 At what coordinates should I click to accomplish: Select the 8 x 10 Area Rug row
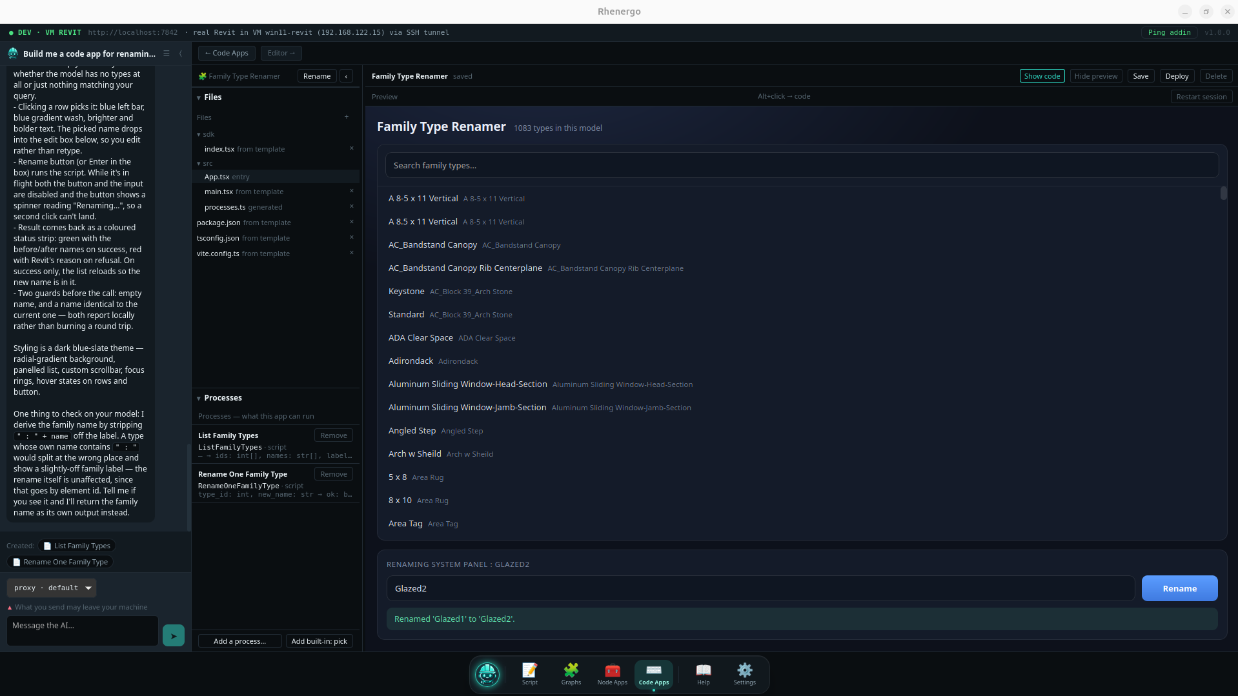800,501
